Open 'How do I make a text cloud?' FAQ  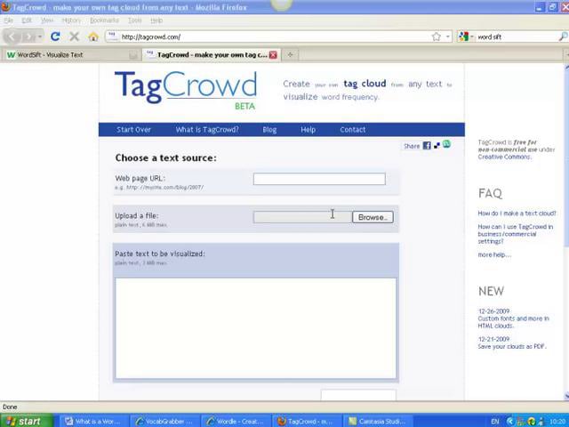coord(517,213)
